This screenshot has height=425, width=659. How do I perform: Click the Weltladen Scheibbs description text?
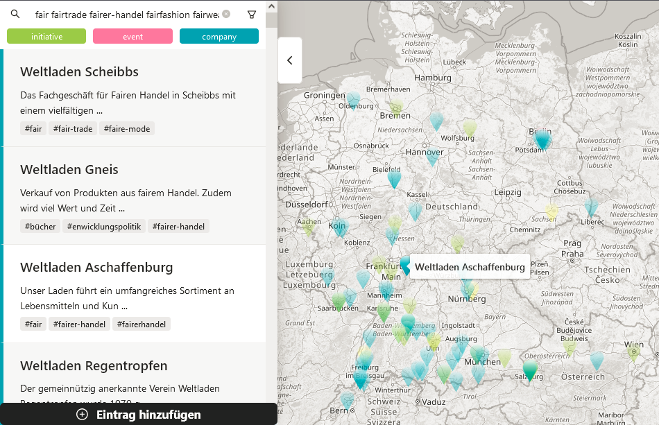pos(128,103)
